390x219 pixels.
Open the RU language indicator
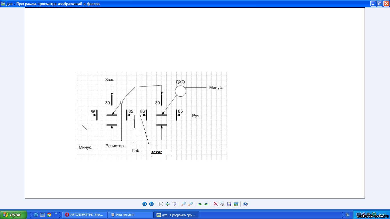tap(347, 215)
